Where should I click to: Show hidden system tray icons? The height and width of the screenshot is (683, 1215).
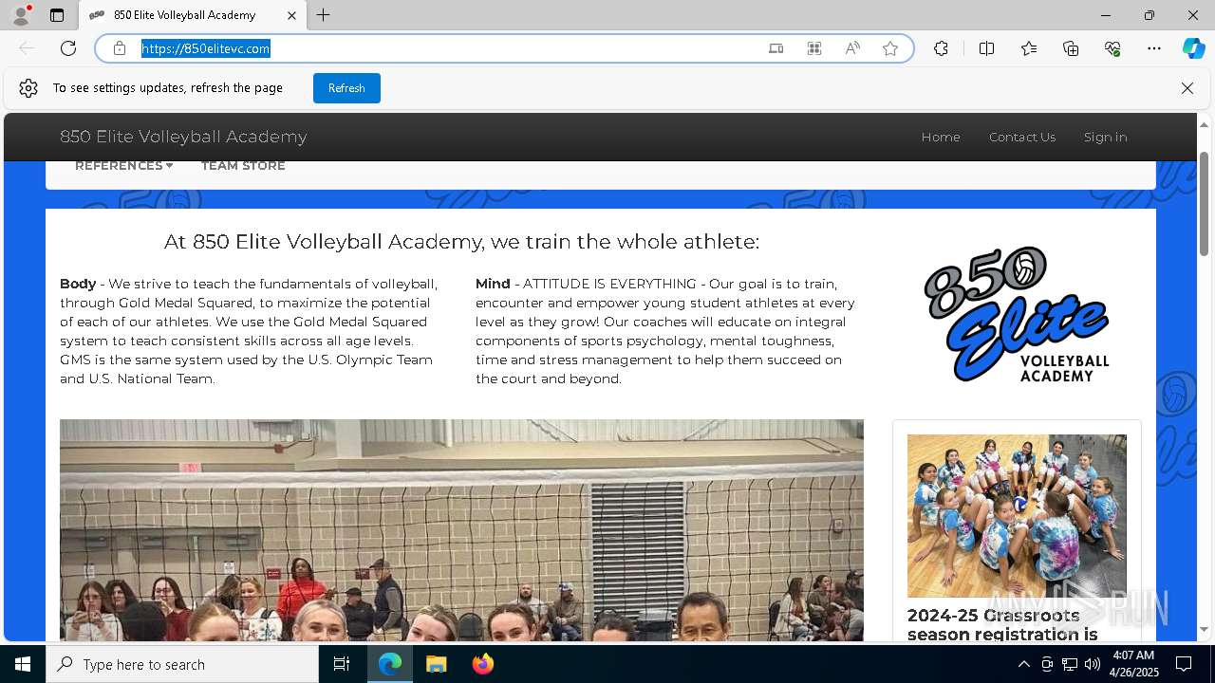[1023, 664]
